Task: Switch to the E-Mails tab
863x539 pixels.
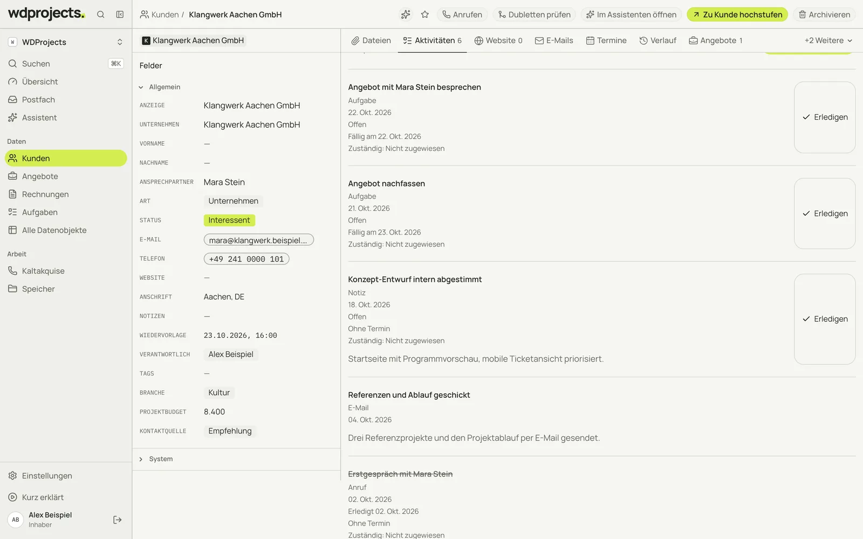Action: click(554, 40)
